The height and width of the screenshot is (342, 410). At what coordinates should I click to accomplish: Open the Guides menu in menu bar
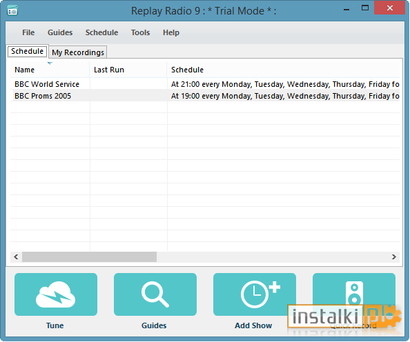tap(60, 32)
